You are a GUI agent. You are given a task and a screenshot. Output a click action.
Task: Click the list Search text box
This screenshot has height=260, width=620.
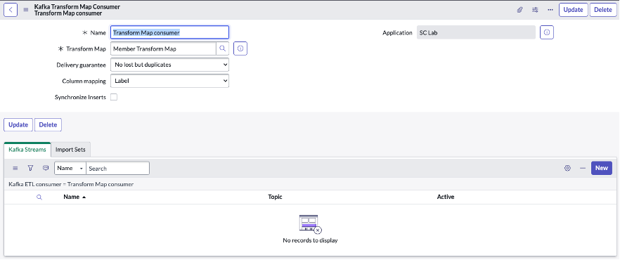click(x=118, y=169)
